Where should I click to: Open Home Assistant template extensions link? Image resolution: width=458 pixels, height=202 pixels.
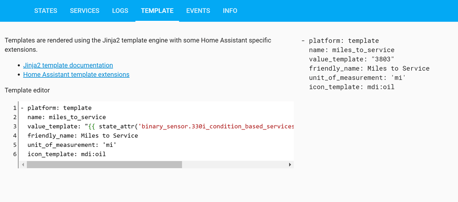[76, 74]
